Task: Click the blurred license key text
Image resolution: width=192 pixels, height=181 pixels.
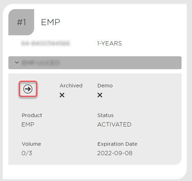Action: (45, 43)
